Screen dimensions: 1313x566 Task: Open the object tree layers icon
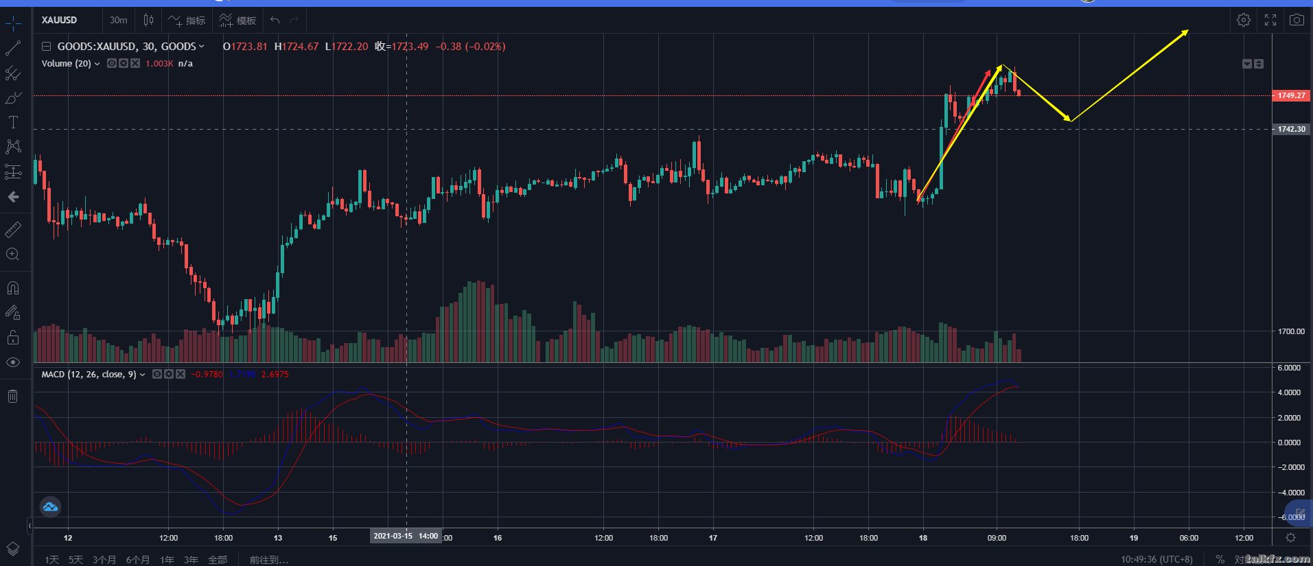(13, 549)
